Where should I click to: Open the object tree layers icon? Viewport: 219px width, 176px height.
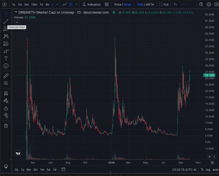pos(6,166)
